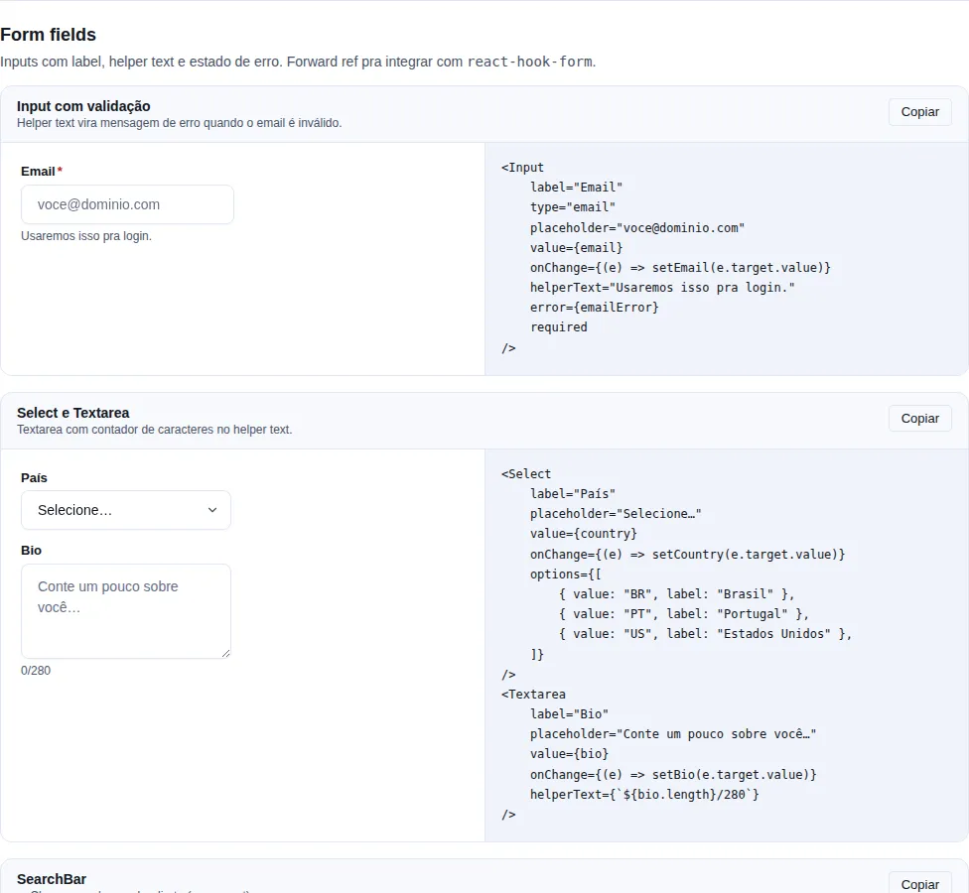Click the "Input com validação" card title

coord(83,106)
